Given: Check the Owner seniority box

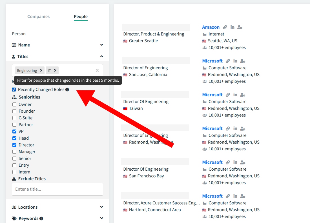Looking at the screenshot, I should pyautogui.click(x=14, y=104).
